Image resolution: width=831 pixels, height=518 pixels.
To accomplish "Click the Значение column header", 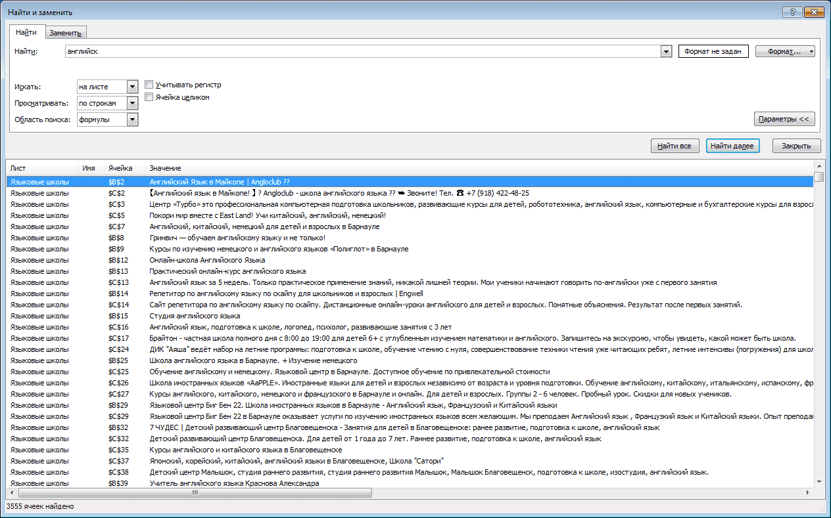I will (x=479, y=169).
